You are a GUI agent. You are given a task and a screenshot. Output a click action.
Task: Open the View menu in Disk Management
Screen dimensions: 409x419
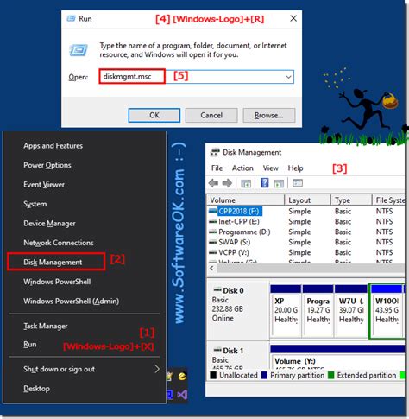pyautogui.click(x=270, y=168)
